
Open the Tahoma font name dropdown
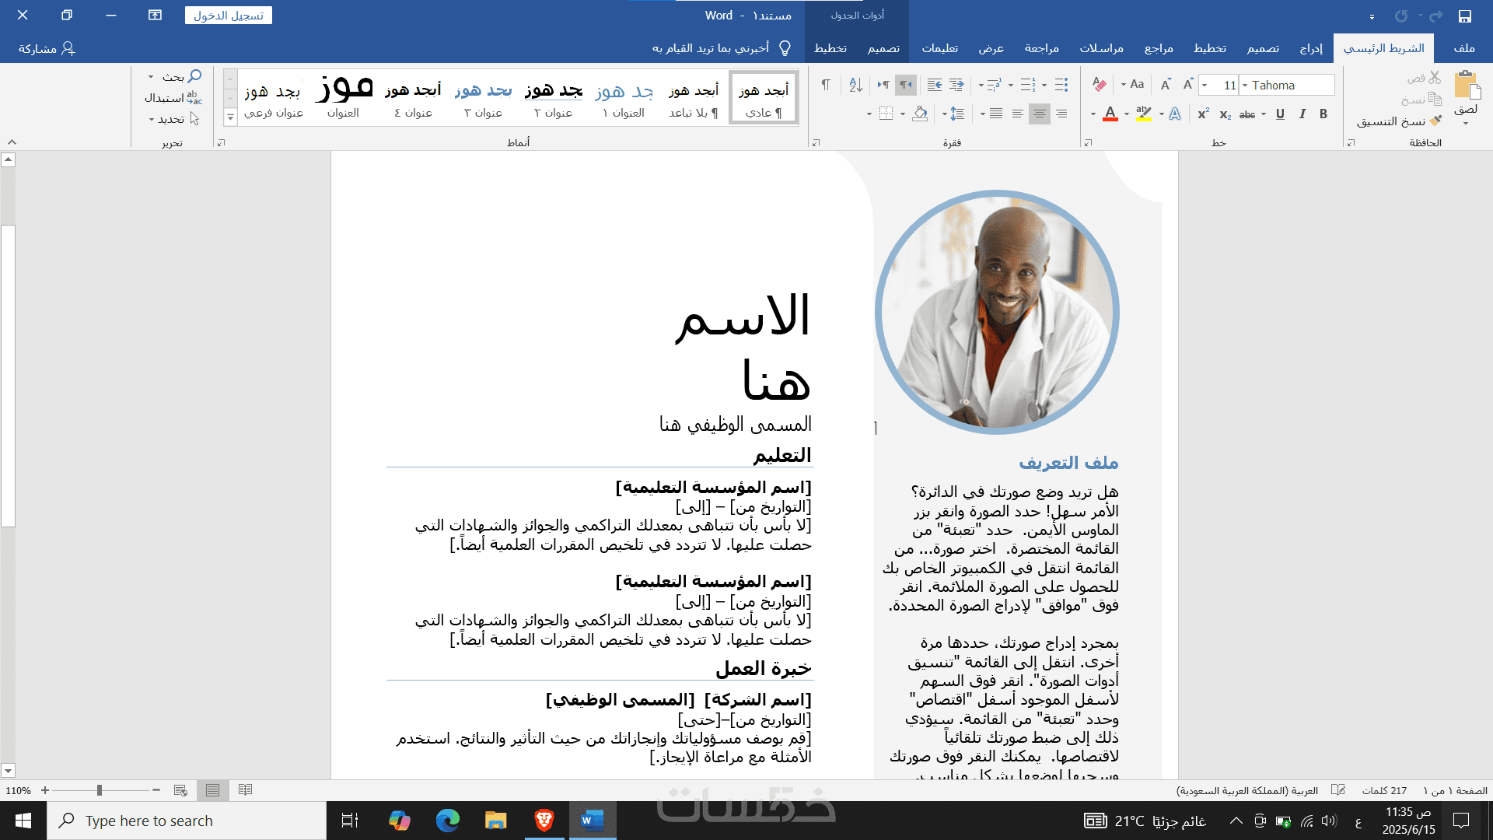coord(1245,86)
